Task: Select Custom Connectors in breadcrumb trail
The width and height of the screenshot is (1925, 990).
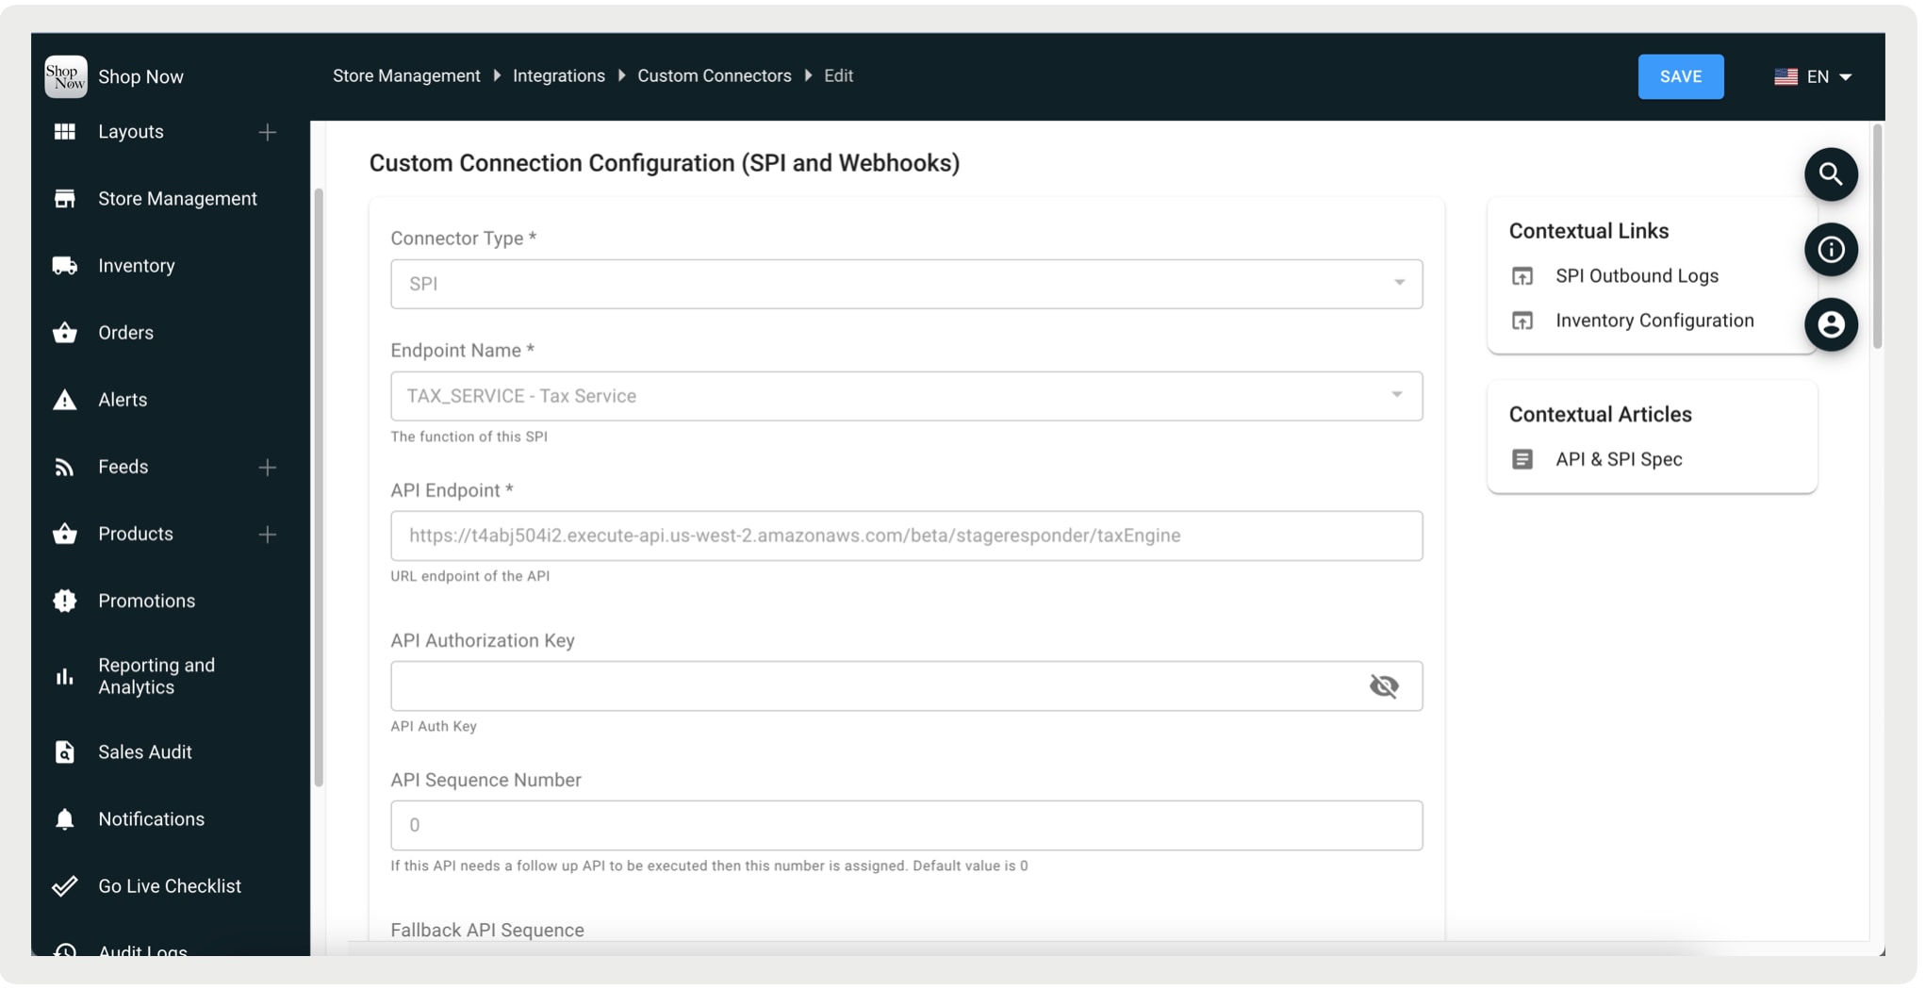Action: coord(714,75)
